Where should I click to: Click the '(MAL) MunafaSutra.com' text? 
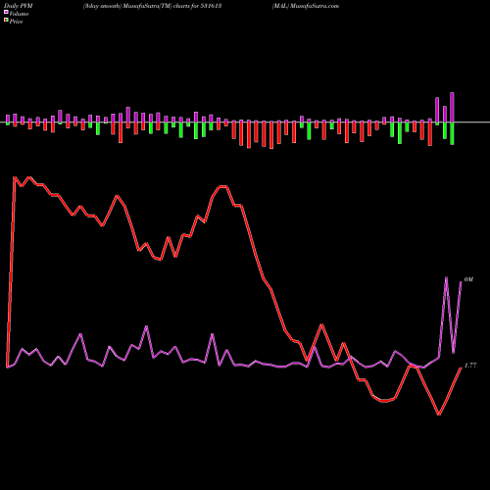pyautogui.click(x=306, y=6)
